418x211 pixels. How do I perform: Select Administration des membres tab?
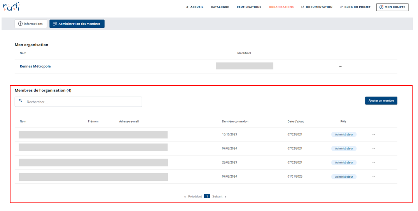click(77, 24)
